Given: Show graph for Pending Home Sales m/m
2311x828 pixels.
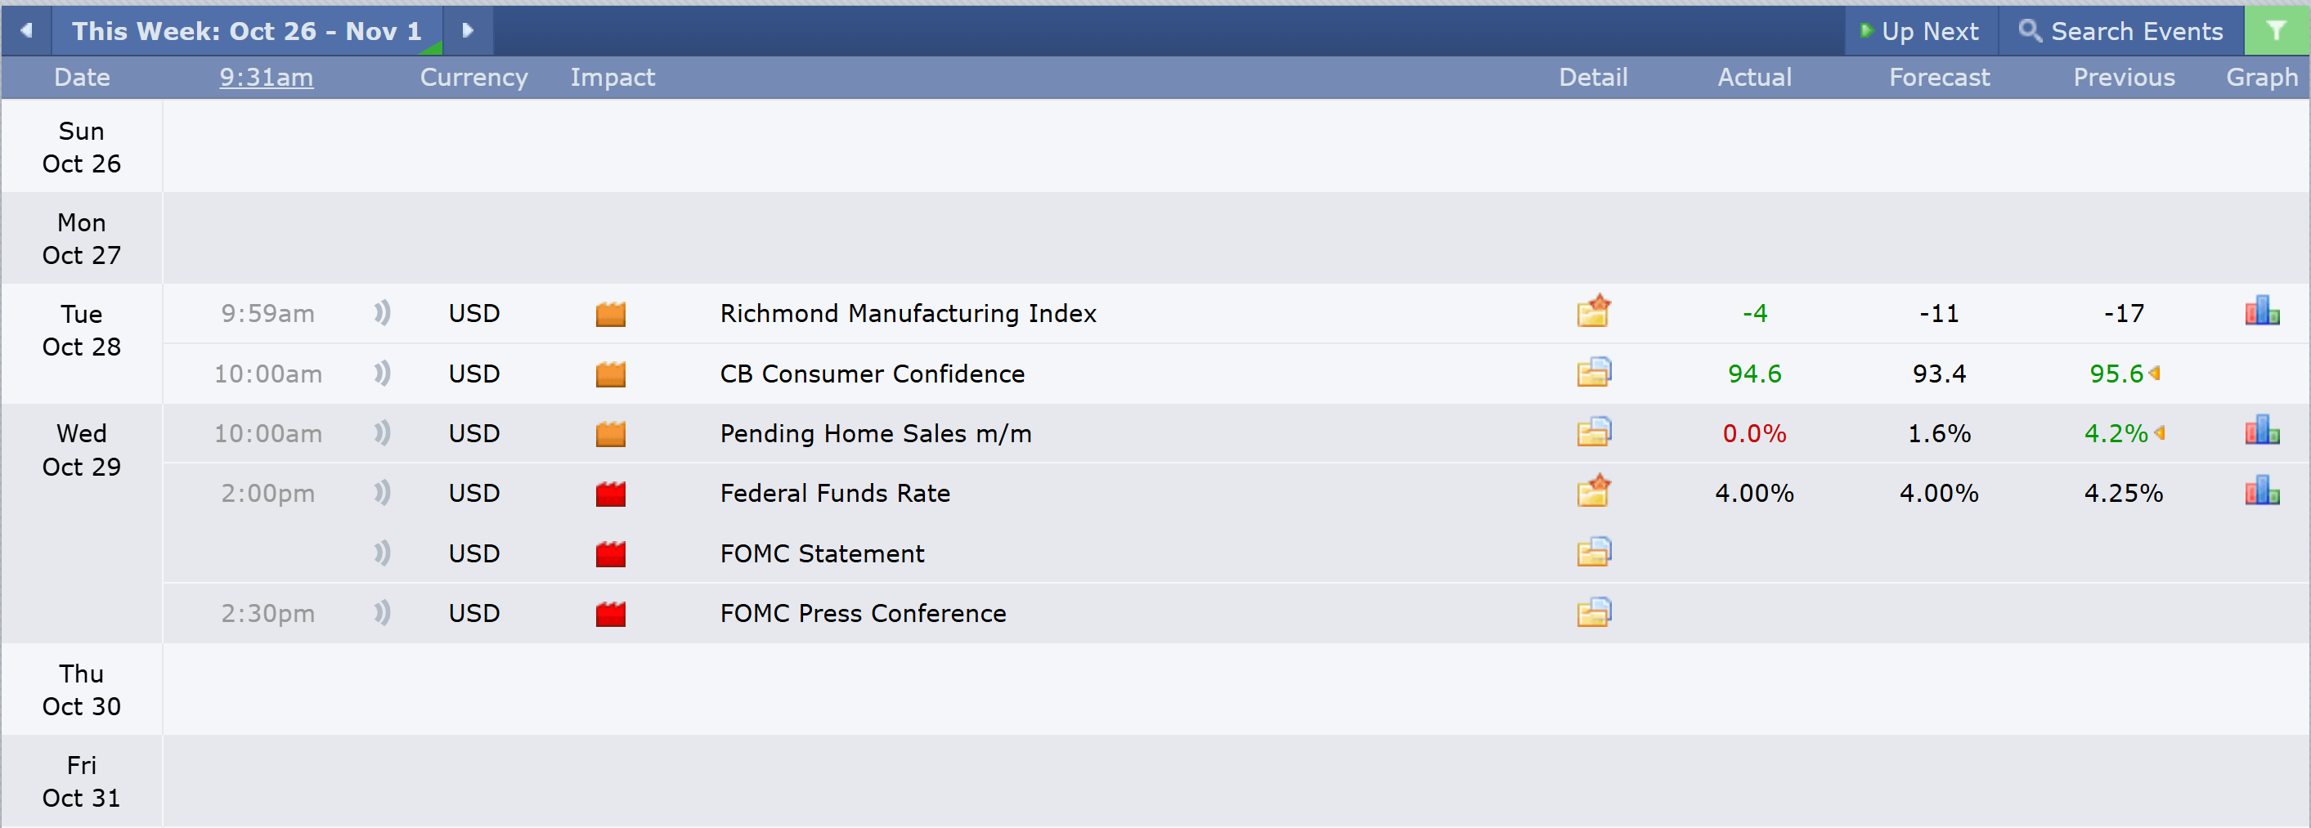Looking at the screenshot, I should 2262,432.
